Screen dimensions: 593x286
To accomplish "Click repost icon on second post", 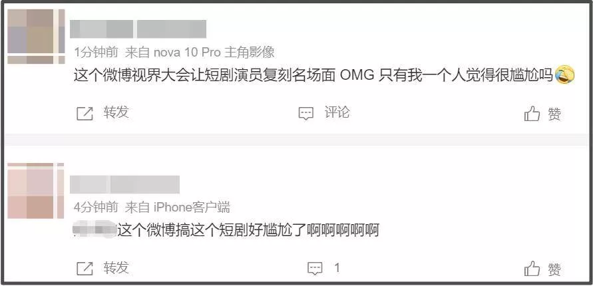I will pos(85,269).
